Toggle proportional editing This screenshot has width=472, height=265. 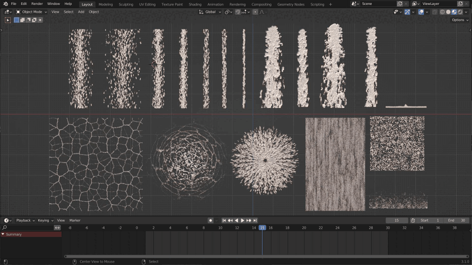point(255,12)
